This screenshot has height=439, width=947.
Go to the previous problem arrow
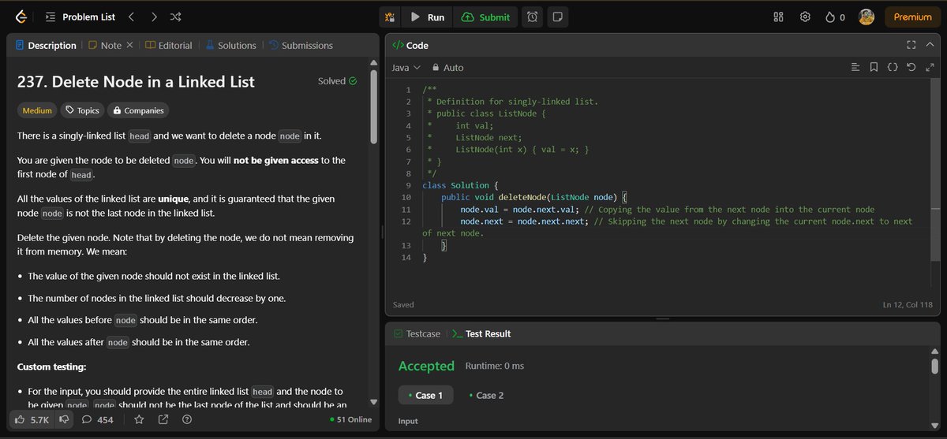[x=131, y=17]
